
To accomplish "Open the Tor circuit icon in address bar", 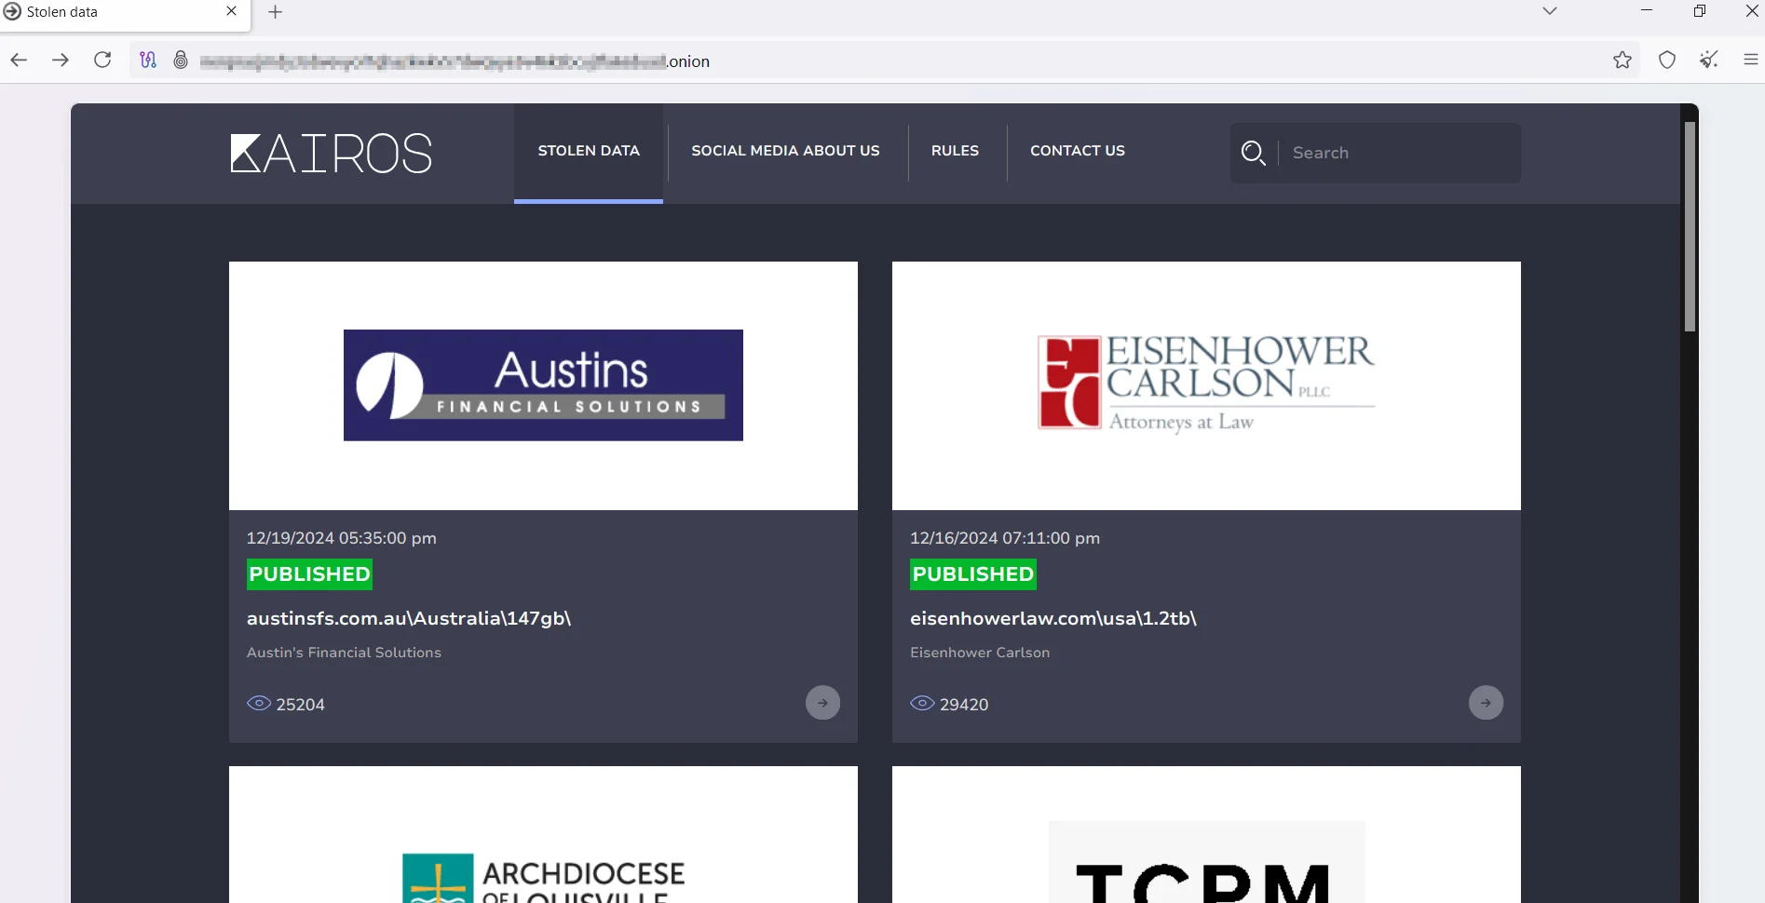I will click(148, 61).
